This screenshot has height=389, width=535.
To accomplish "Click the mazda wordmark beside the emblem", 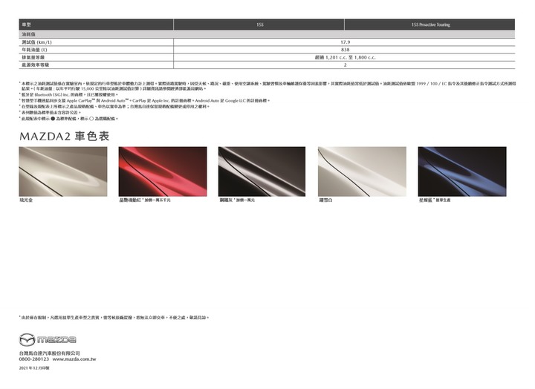I will click(x=56, y=339).
